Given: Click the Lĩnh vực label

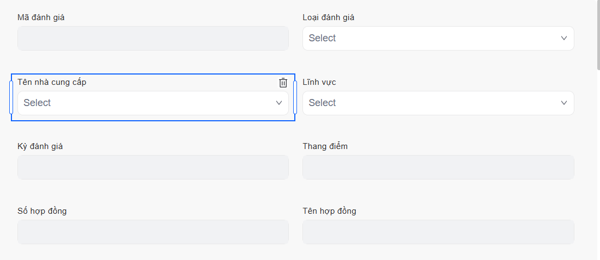Looking at the screenshot, I should click(x=319, y=82).
